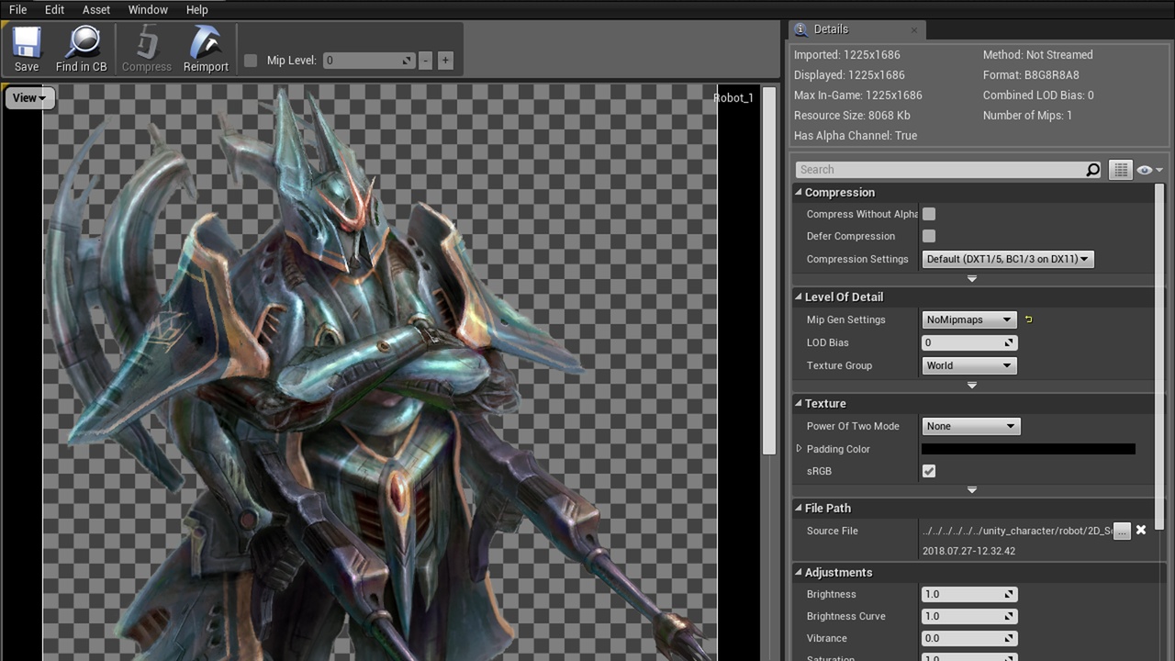The height and width of the screenshot is (661, 1175).
Task: Show advanced Texture options arrow
Action: pyautogui.click(x=972, y=490)
